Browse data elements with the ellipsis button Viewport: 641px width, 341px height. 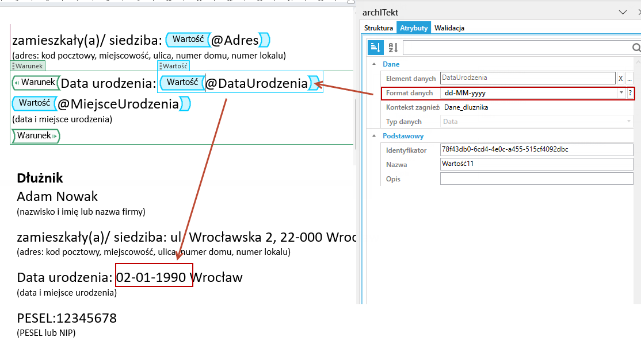pos(629,78)
